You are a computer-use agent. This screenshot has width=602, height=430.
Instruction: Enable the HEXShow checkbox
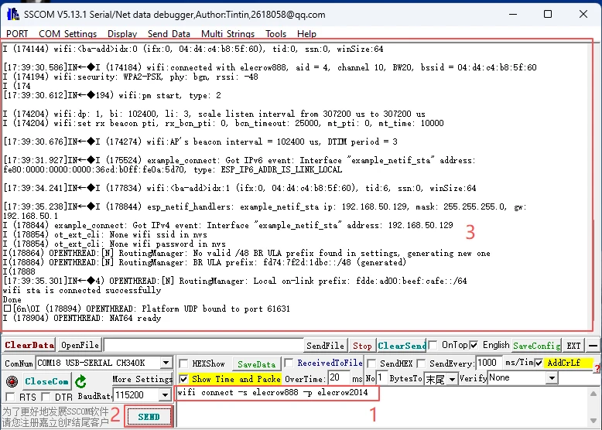click(x=184, y=363)
